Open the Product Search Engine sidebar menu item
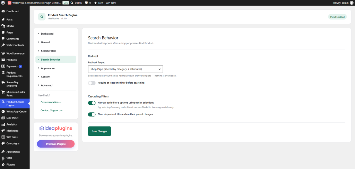The height and width of the screenshot is (169, 355). tap(15, 104)
